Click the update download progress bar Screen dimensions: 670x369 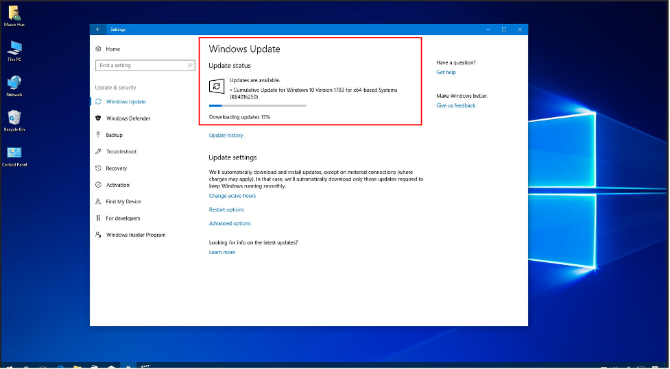tap(258, 105)
